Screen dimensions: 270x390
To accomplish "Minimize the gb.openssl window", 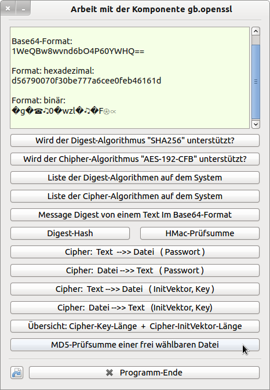I will 23,9.
